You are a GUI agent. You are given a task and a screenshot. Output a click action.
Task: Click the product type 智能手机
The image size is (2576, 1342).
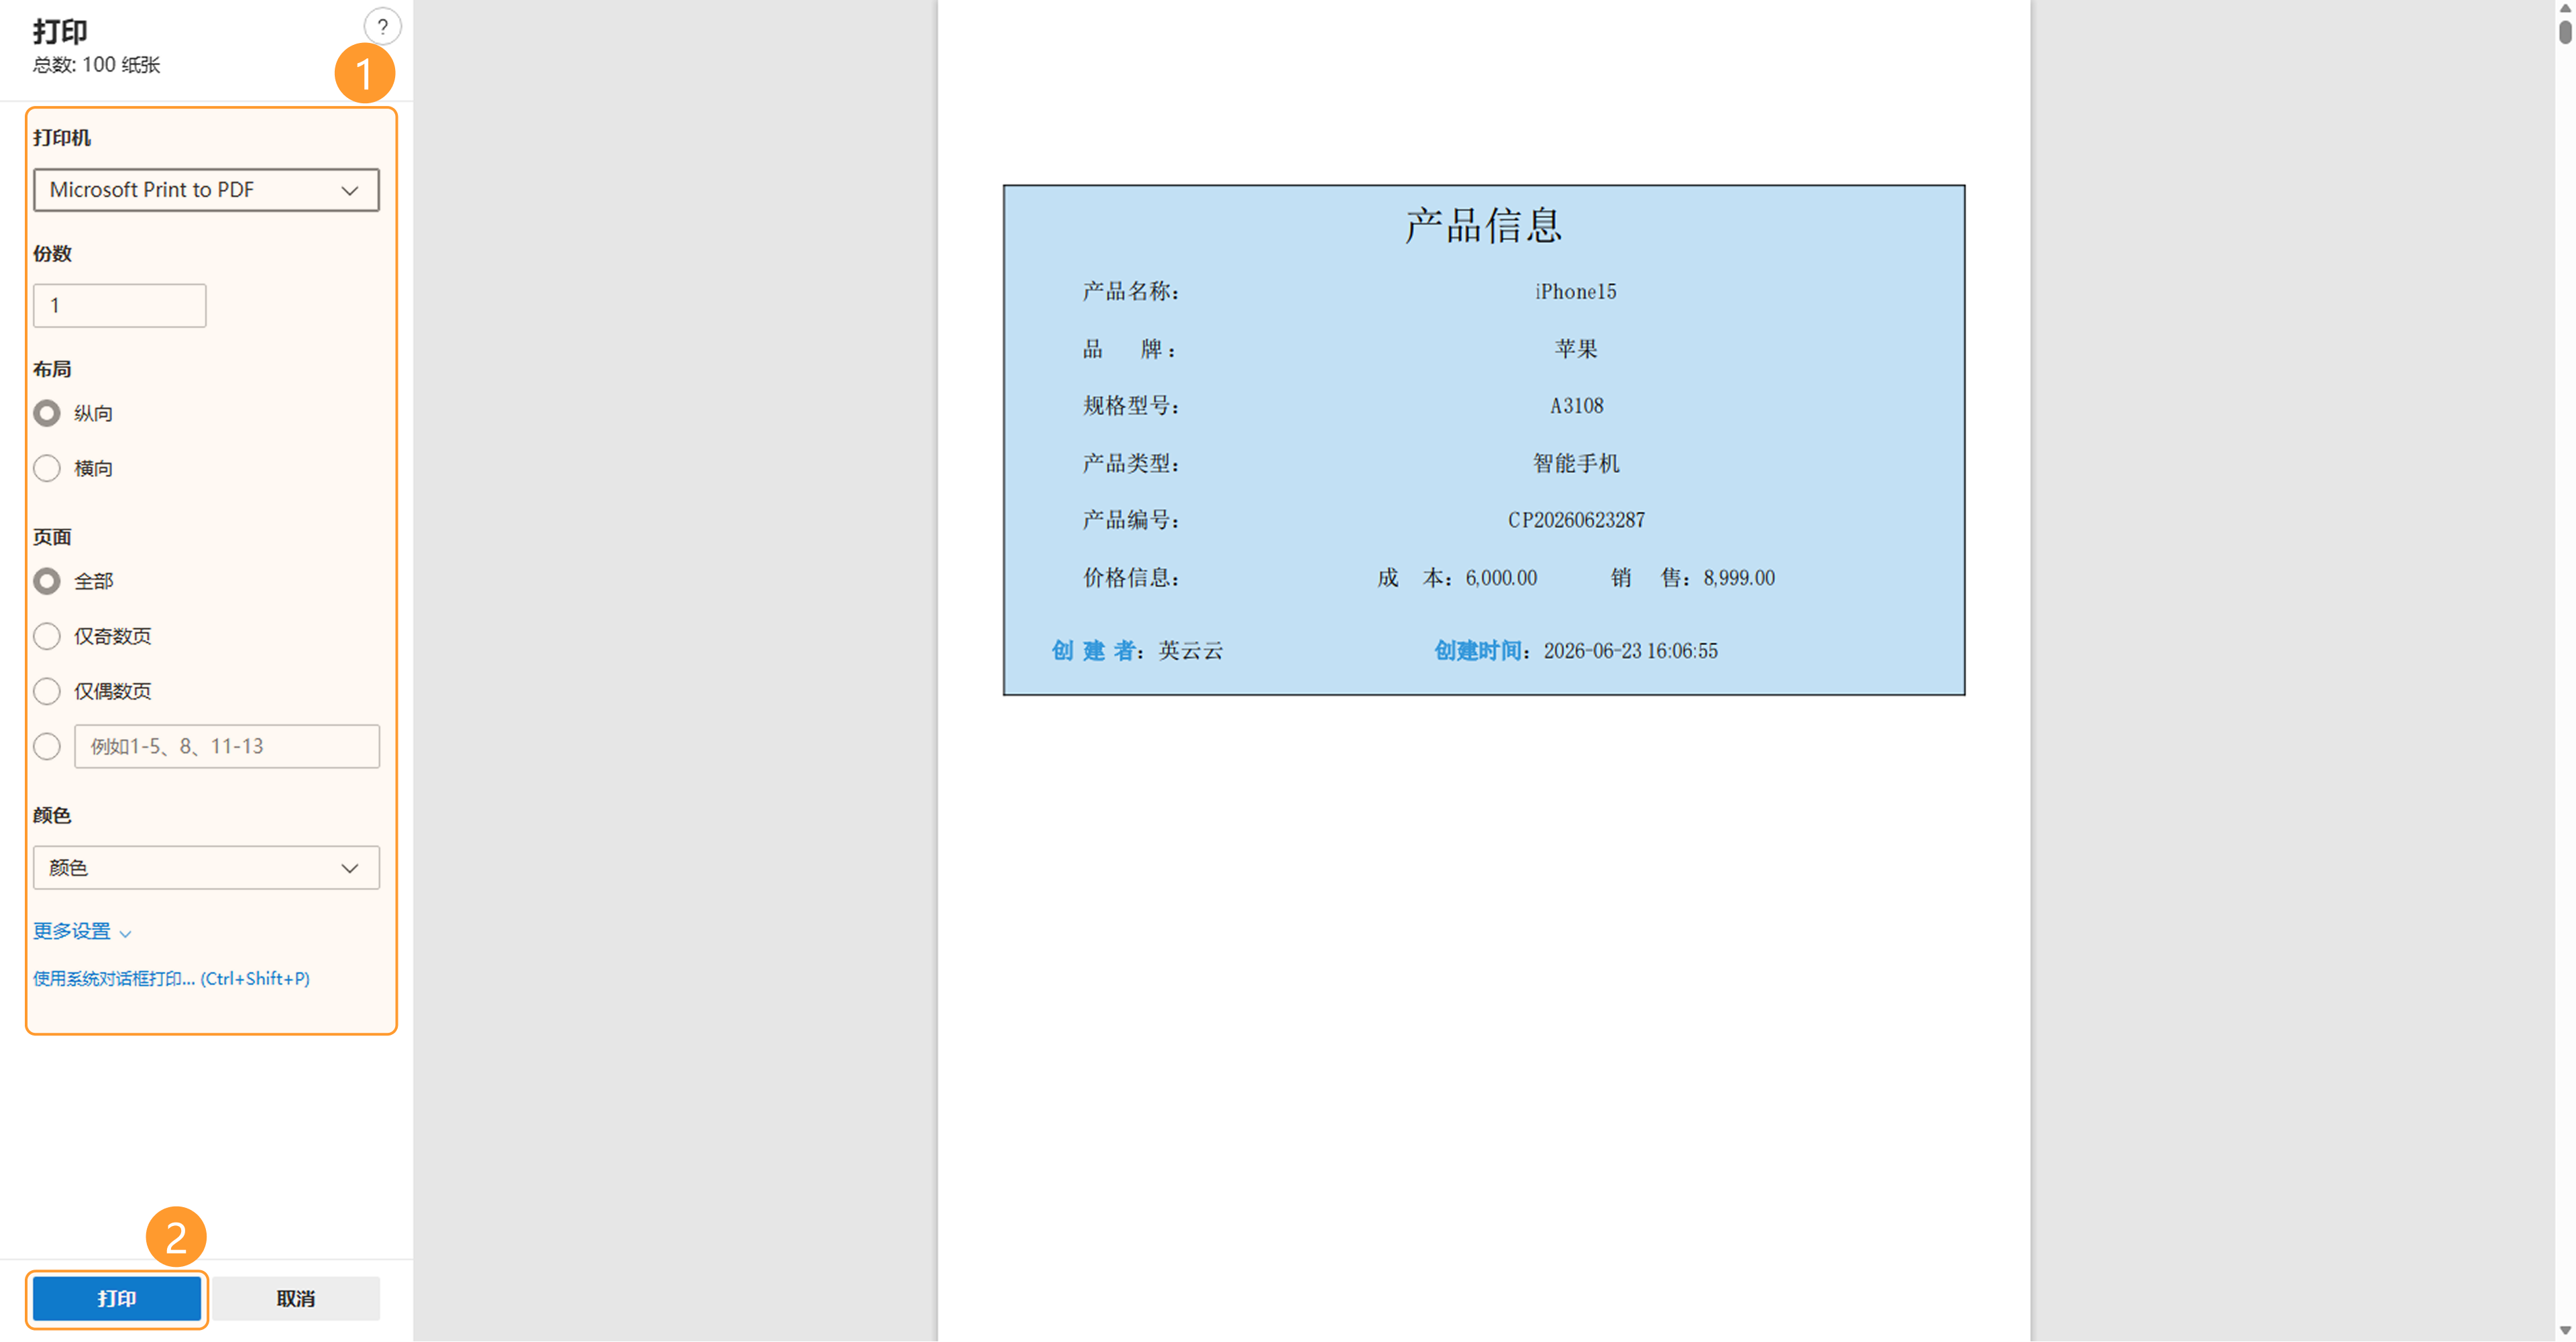(1576, 463)
